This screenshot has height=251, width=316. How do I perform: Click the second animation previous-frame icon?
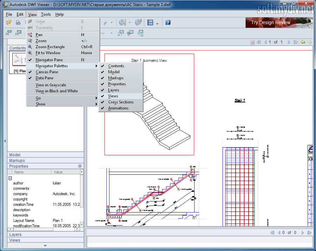click(18, 33)
